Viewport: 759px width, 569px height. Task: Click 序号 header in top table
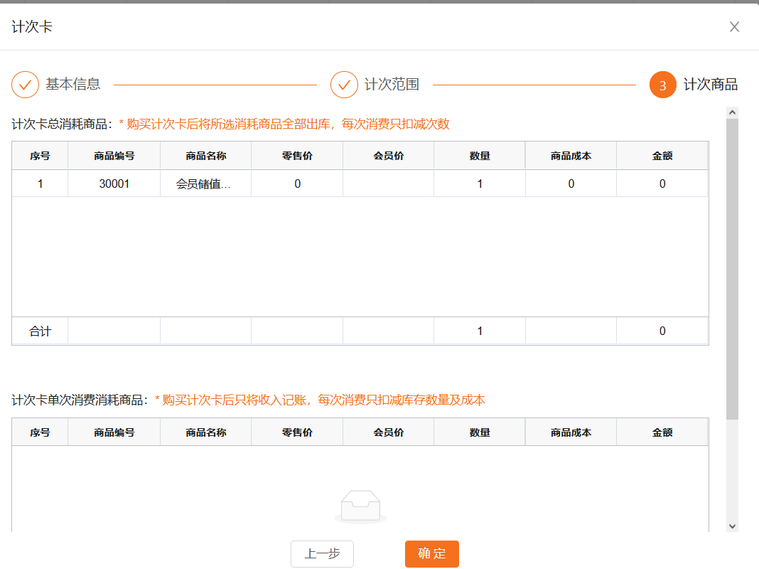click(41, 156)
